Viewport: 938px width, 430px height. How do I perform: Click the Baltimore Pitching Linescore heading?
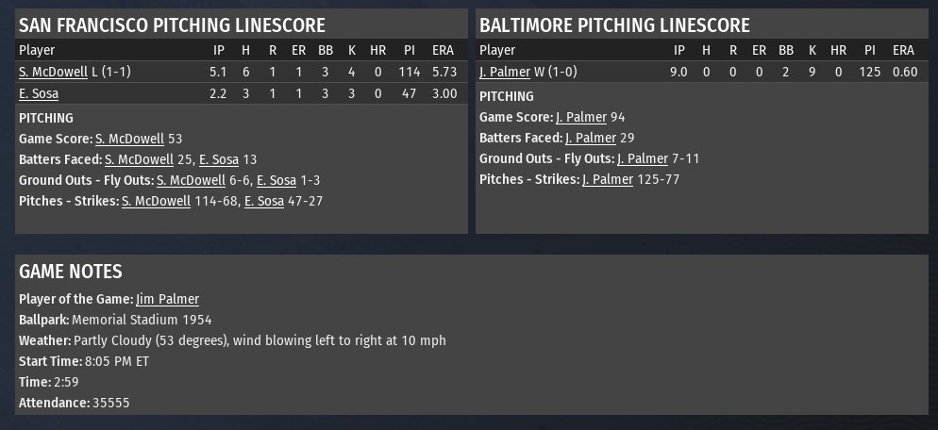(x=614, y=25)
